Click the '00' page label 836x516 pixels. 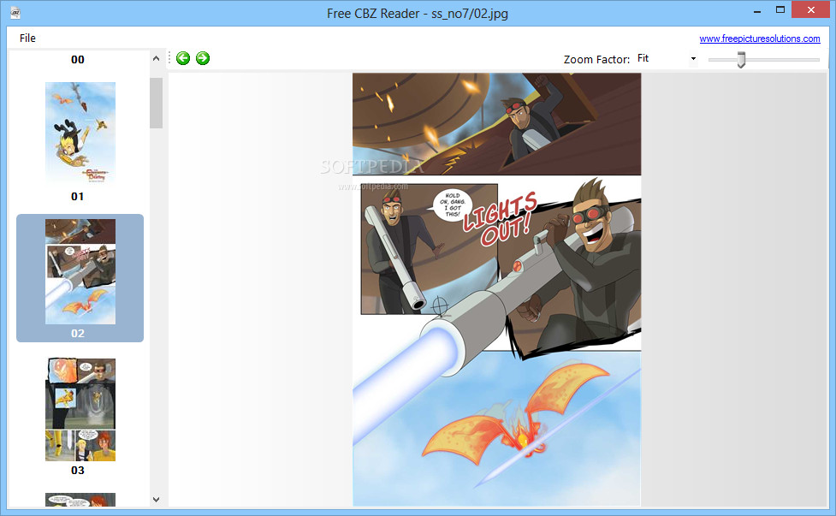[x=78, y=60]
